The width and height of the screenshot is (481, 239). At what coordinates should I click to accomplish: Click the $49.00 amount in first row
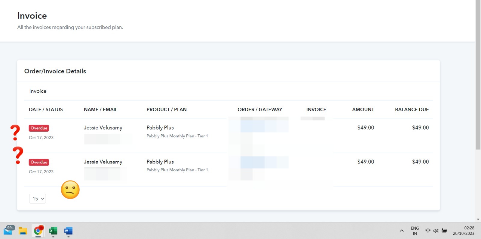[366, 128]
